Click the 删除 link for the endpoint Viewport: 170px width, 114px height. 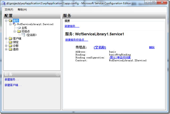pos(152,47)
